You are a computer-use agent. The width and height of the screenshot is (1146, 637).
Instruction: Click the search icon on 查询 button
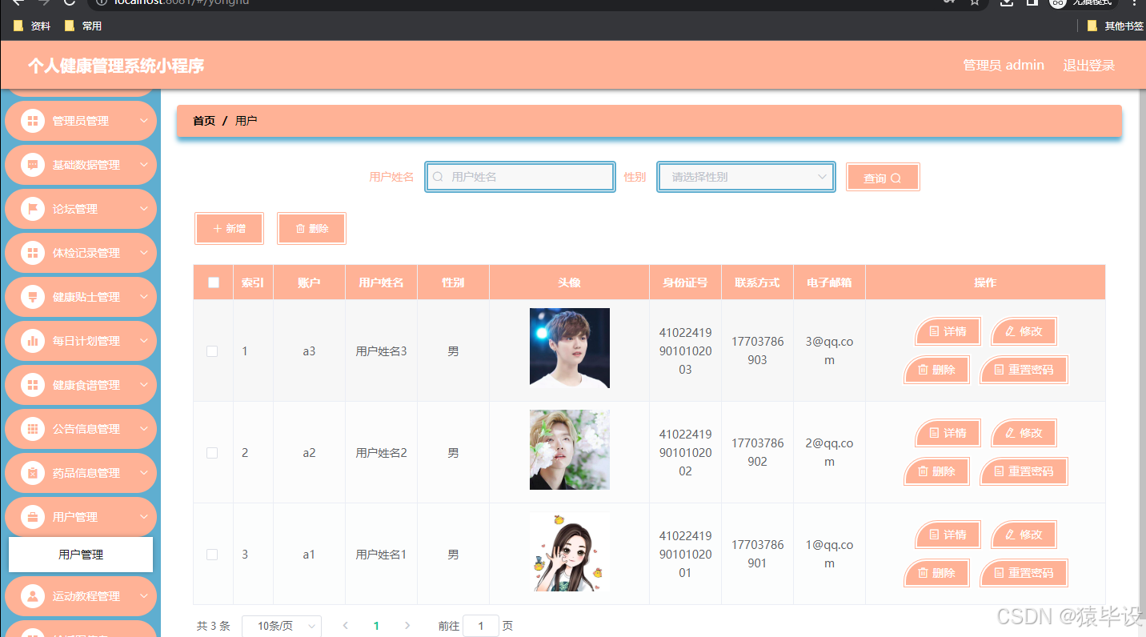point(896,178)
